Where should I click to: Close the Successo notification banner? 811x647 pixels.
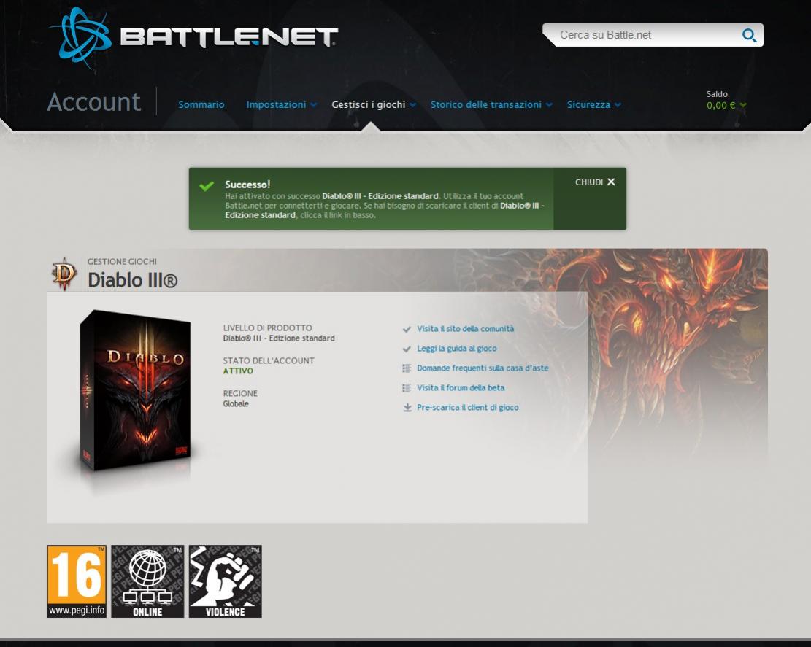tap(595, 182)
